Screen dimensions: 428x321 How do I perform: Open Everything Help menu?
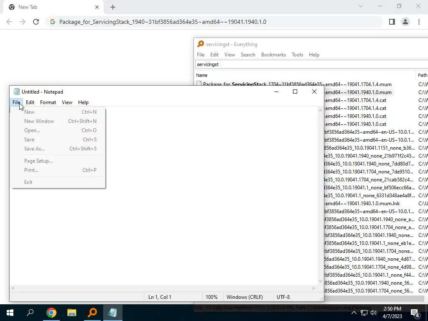[x=314, y=55]
